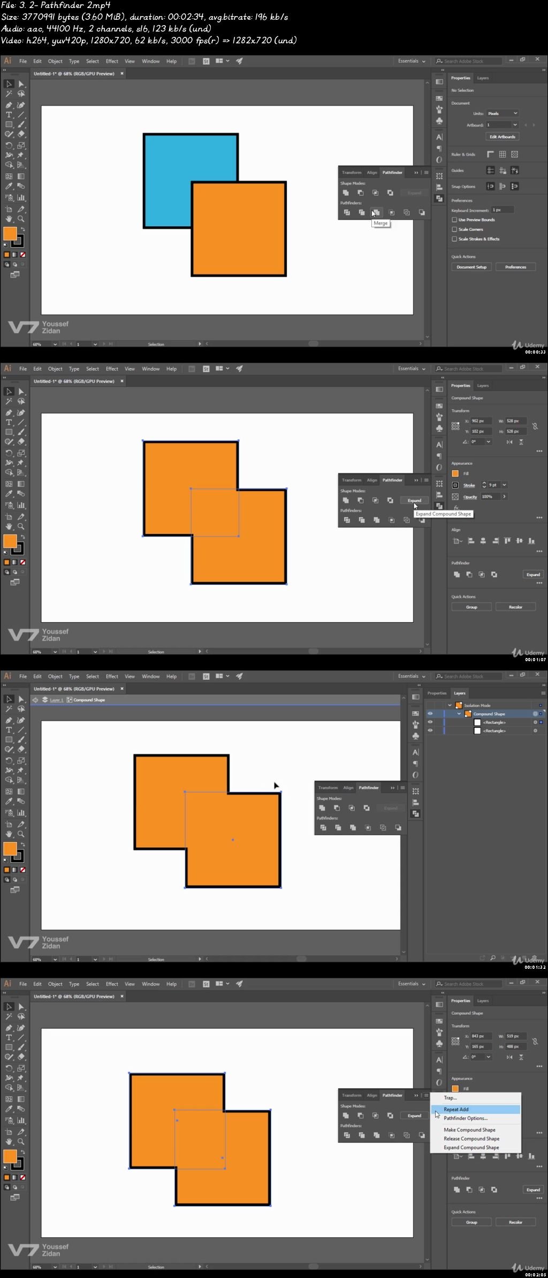Select the Rectangle tool in the 00:01:07 frame
Viewport: 548px width, 1278px height.
pos(9,432)
